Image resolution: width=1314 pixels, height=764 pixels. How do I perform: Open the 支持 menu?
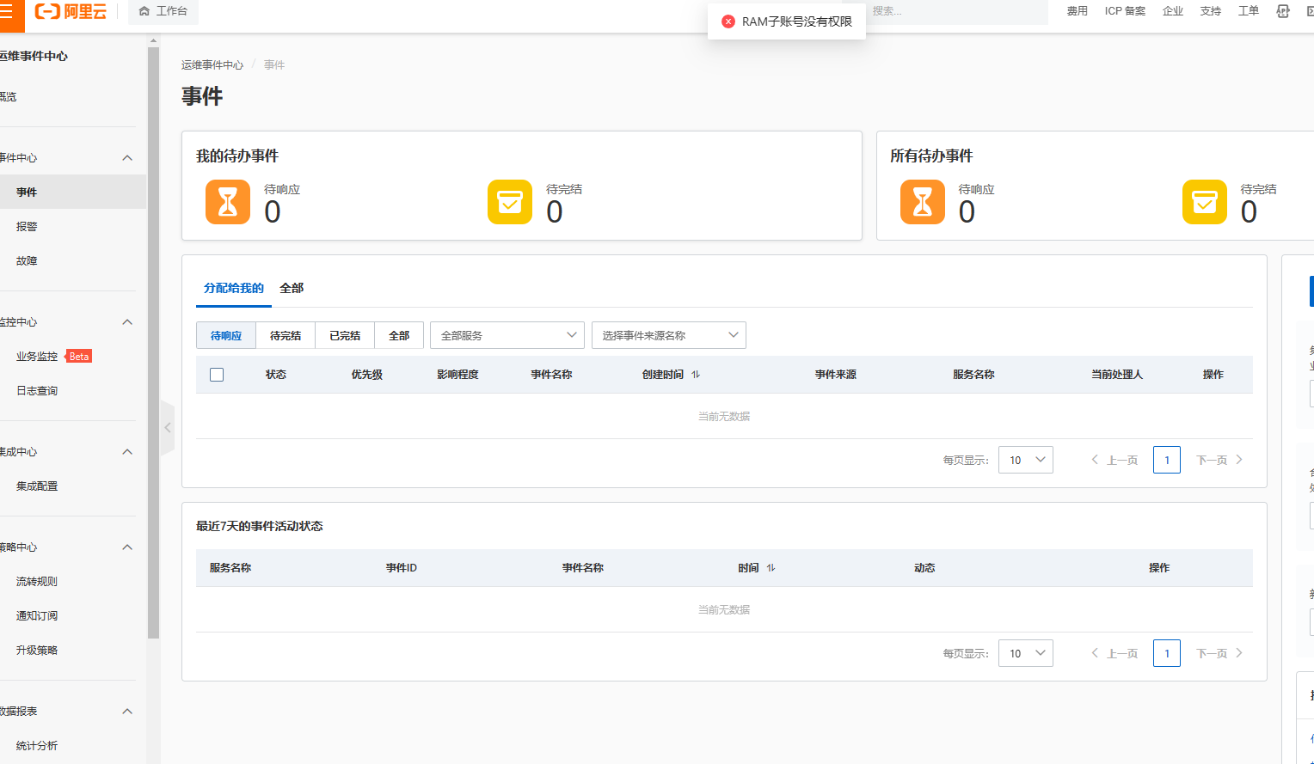1211,11
